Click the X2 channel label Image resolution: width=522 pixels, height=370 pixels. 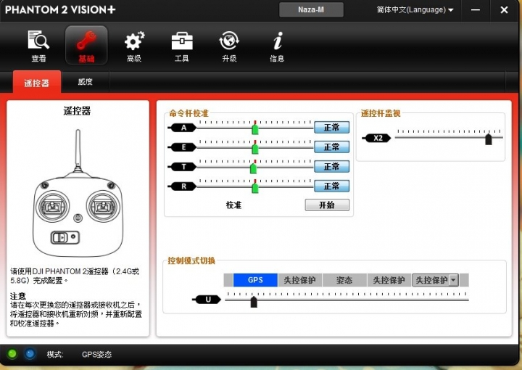click(378, 138)
